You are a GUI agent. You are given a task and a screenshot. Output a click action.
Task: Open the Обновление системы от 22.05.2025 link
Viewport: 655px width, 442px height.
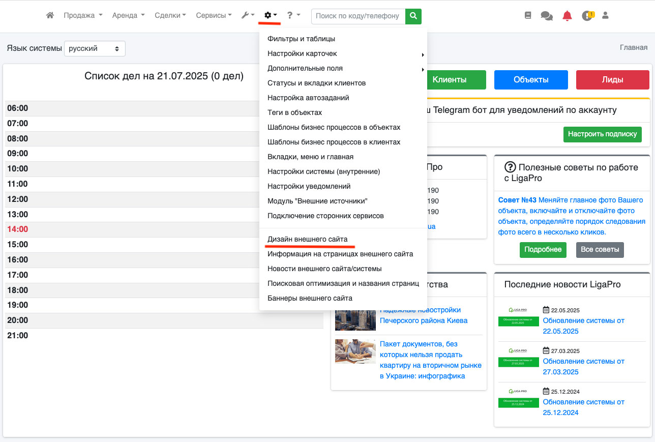[x=583, y=326]
